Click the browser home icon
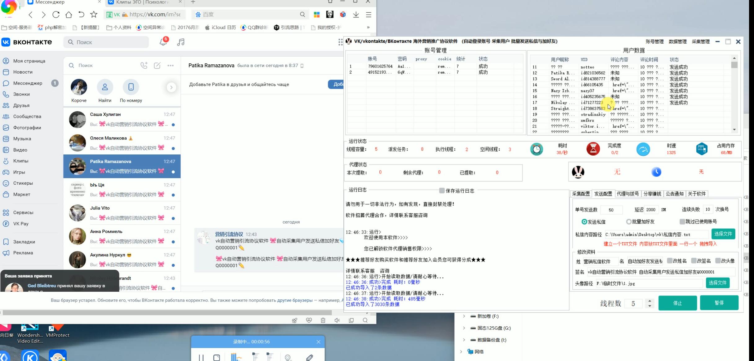 tap(69, 15)
